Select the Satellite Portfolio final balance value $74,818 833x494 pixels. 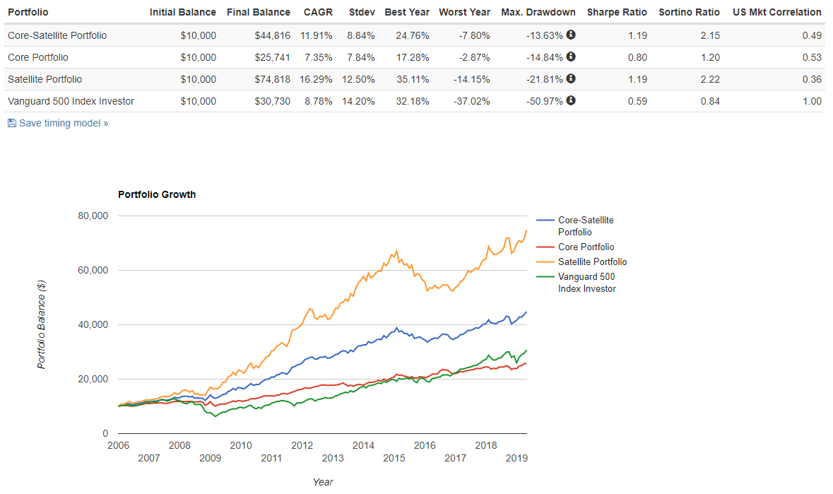[x=274, y=79]
